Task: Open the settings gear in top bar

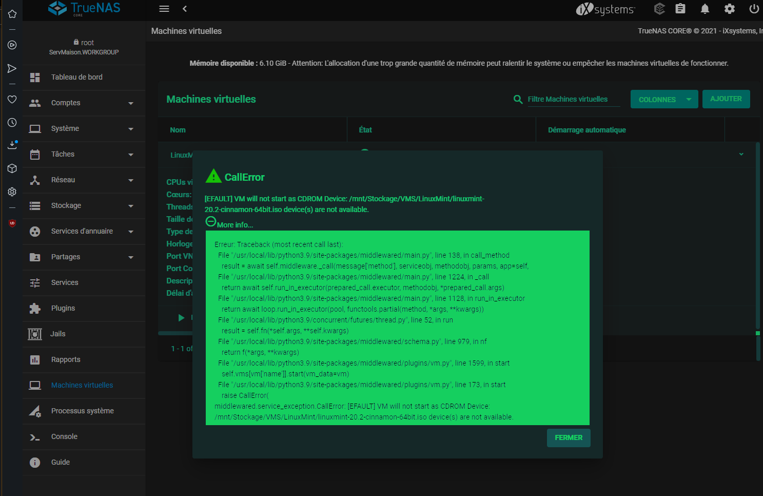Action: point(730,9)
